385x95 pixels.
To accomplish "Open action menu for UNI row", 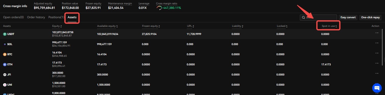I will click(377, 84).
